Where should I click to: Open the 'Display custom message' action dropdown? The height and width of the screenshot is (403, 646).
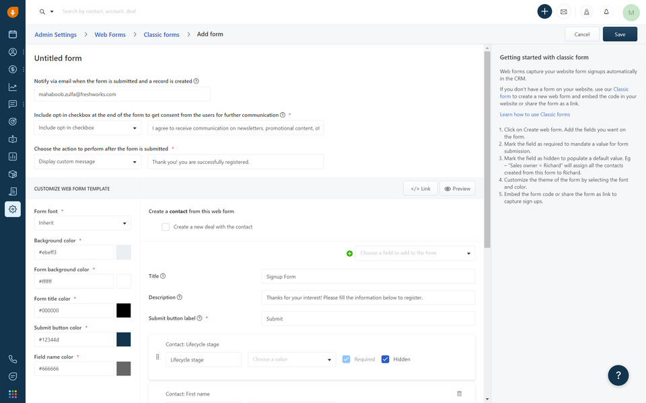pyautogui.click(x=87, y=162)
